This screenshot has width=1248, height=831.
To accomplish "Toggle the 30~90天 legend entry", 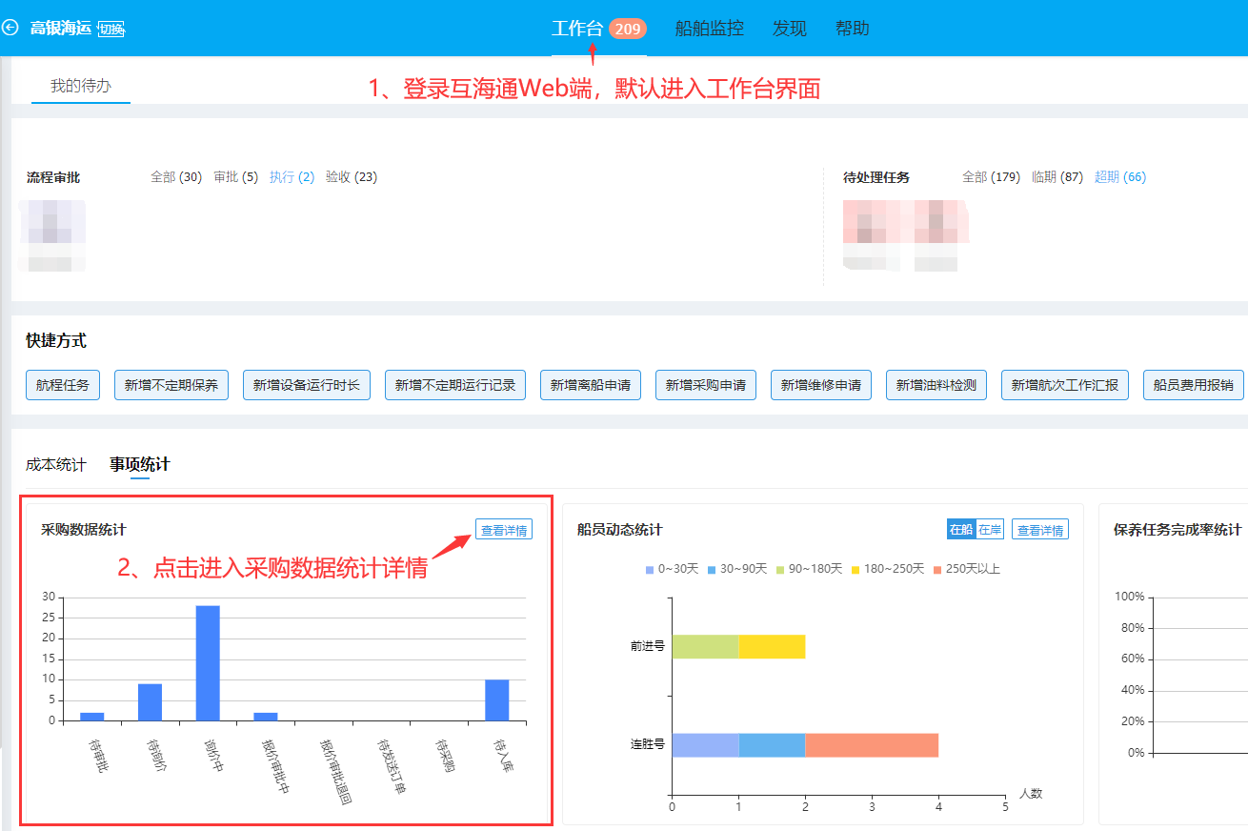I will click(736, 569).
